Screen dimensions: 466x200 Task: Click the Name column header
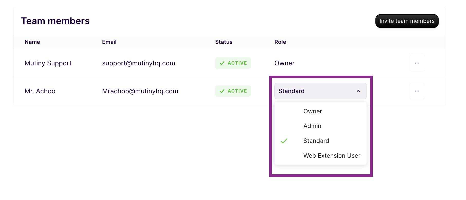[32, 42]
